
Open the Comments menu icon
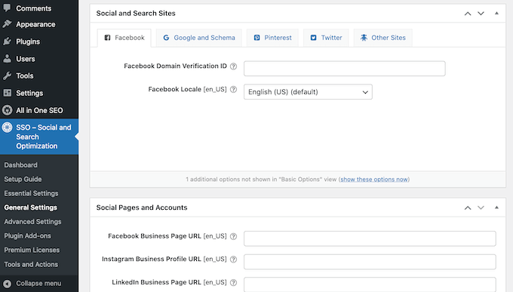coord(7,8)
